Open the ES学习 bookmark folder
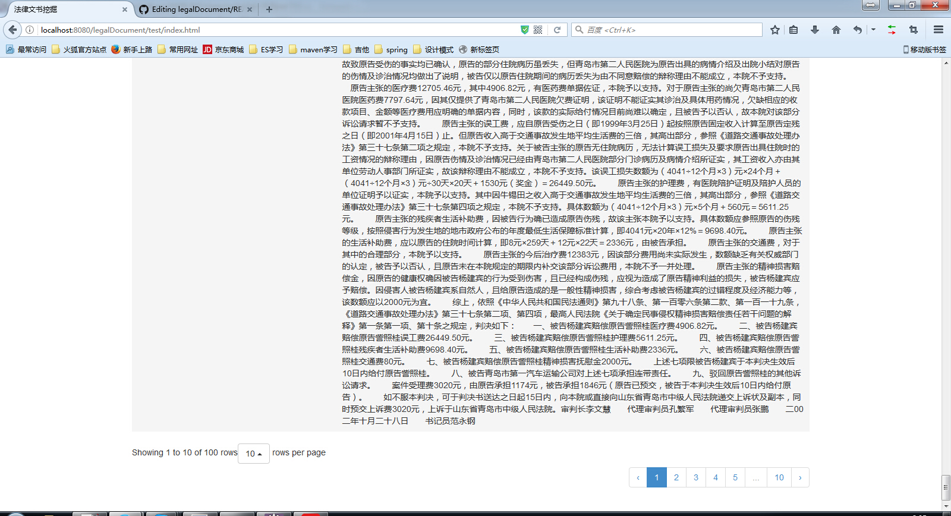Image resolution: width=951 pixels, height=516 pixels. 266,49
